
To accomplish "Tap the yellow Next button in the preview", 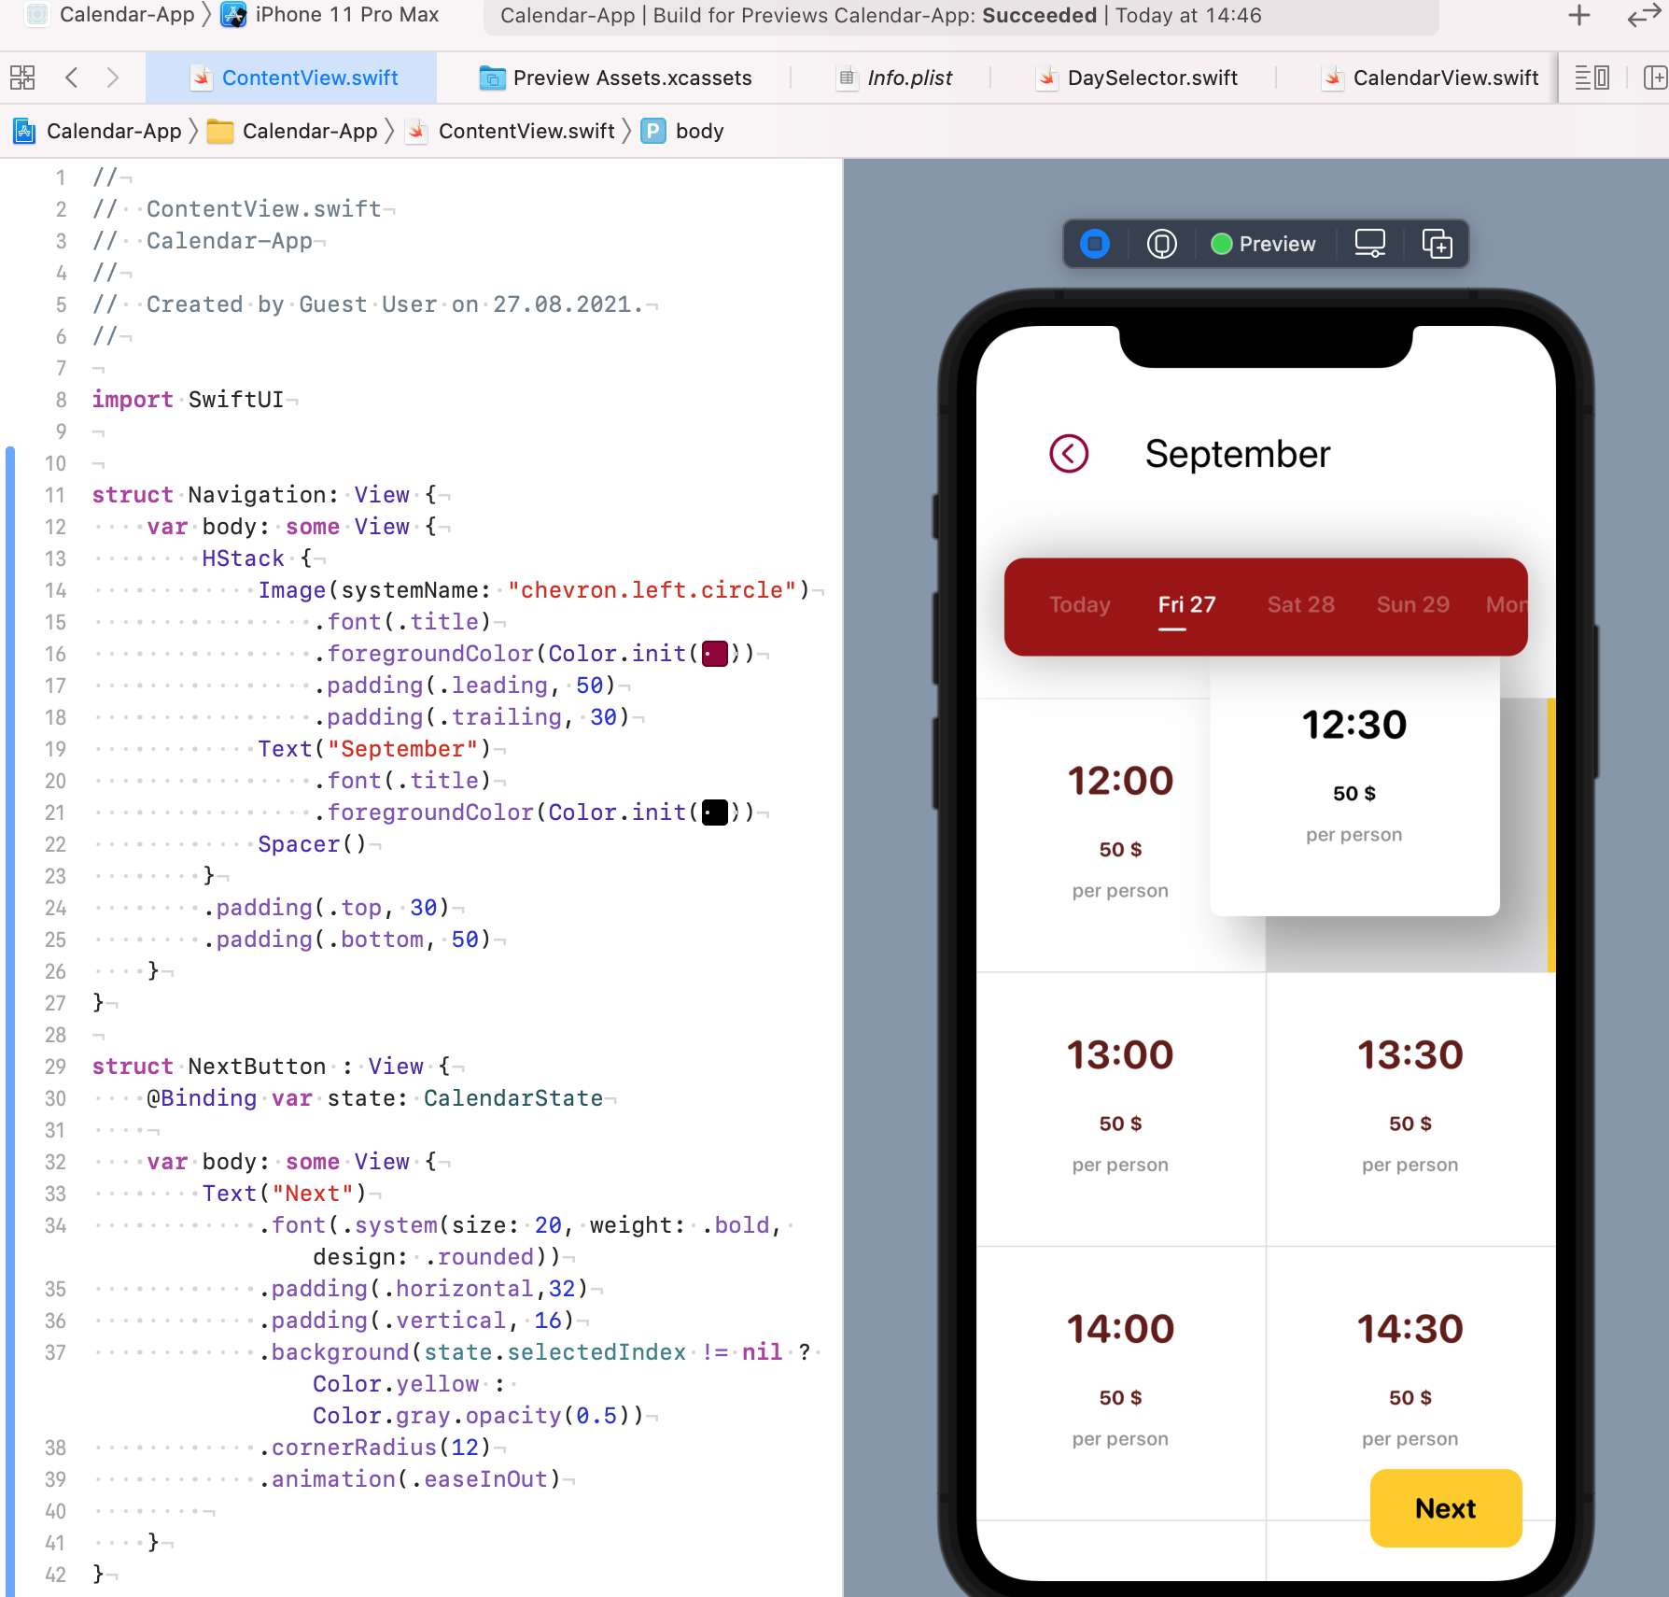I will point(1445,1507).
